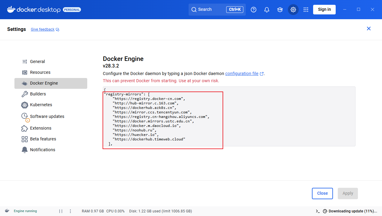The height and width of the screenshot is (216, 382).
Task: Click the General sliders icon
Action: 25,61
